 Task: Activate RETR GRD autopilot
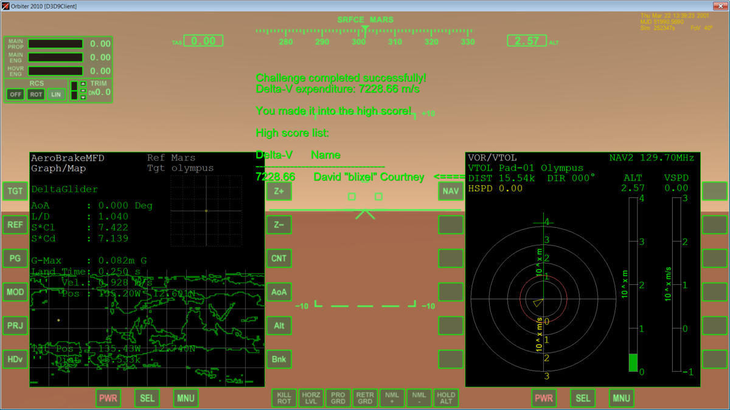[365, 398]
